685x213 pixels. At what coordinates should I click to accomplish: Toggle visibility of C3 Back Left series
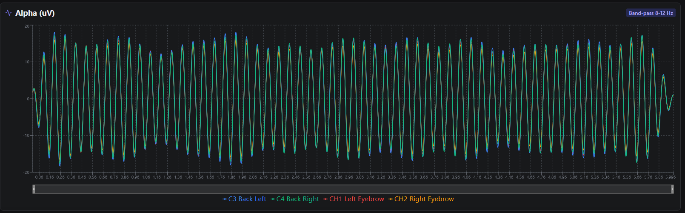247,199
